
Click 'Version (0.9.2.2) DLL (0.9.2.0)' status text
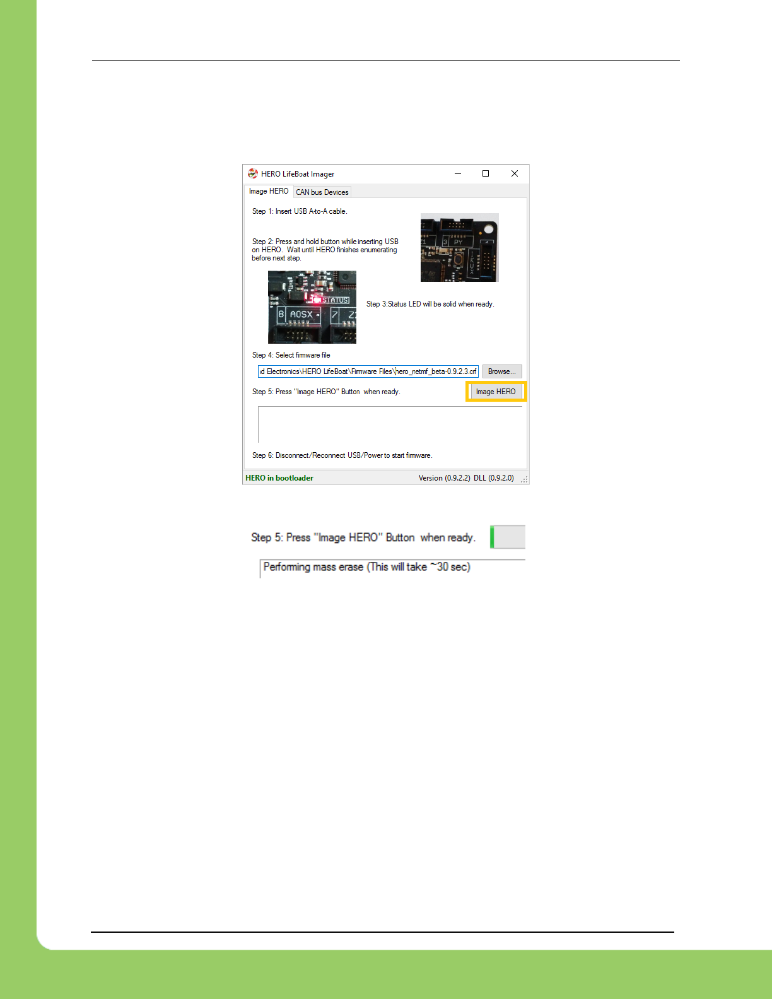point(466,478)
